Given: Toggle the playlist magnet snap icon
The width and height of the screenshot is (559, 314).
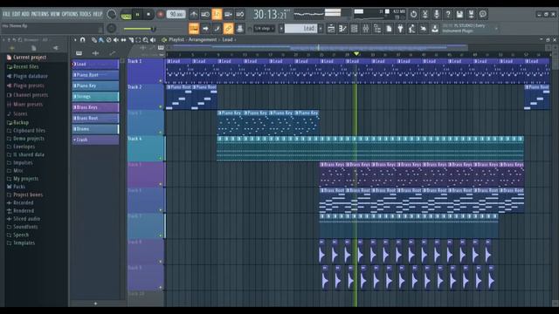Looking at the screenshot, I should tap(82, 40).
